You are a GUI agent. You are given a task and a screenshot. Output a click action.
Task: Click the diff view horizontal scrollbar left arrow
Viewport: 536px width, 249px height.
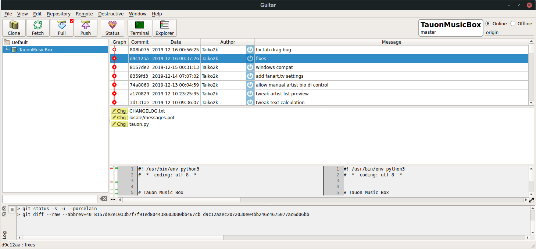point(120,200)
